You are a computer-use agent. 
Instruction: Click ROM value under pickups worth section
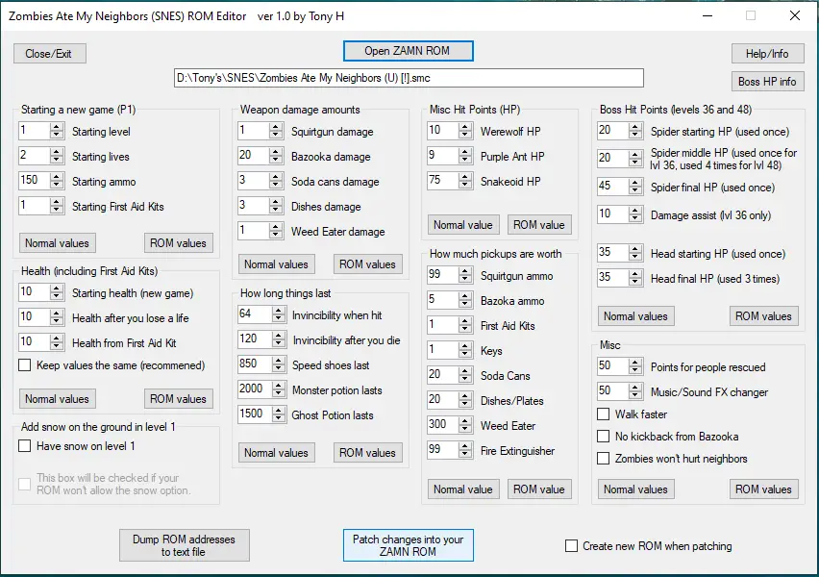click(x=539, y=489)
